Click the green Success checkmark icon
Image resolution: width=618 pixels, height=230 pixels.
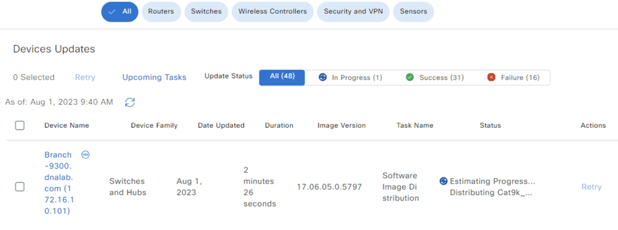pyautogui.click(x=410, y=78)
